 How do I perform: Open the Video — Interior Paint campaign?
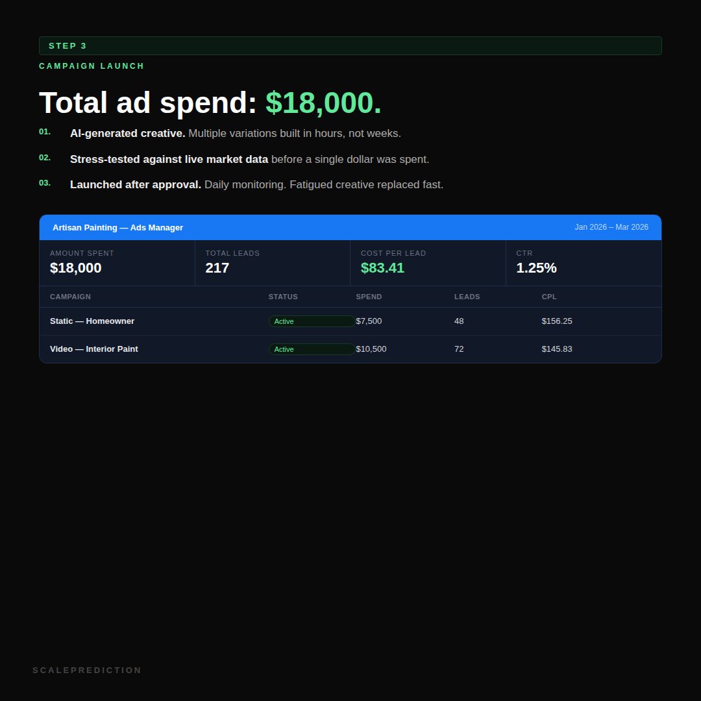tap(94, 349)
